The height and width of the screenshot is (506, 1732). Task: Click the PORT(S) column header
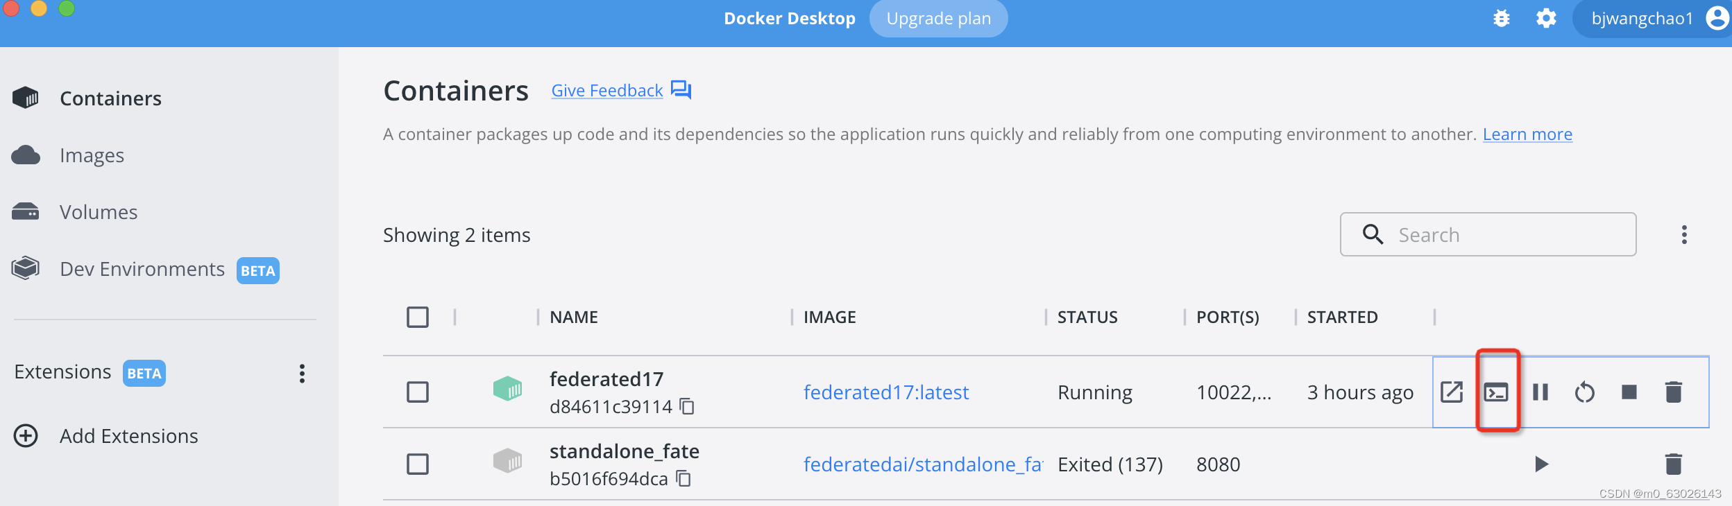coord(1228,317)
